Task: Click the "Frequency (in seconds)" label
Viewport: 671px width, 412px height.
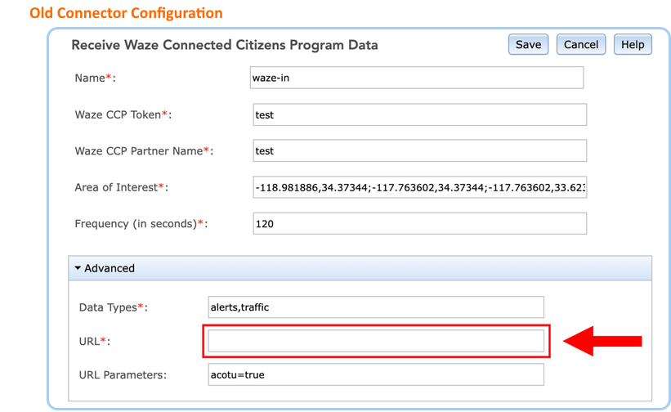Action: (x=136, y=224)
